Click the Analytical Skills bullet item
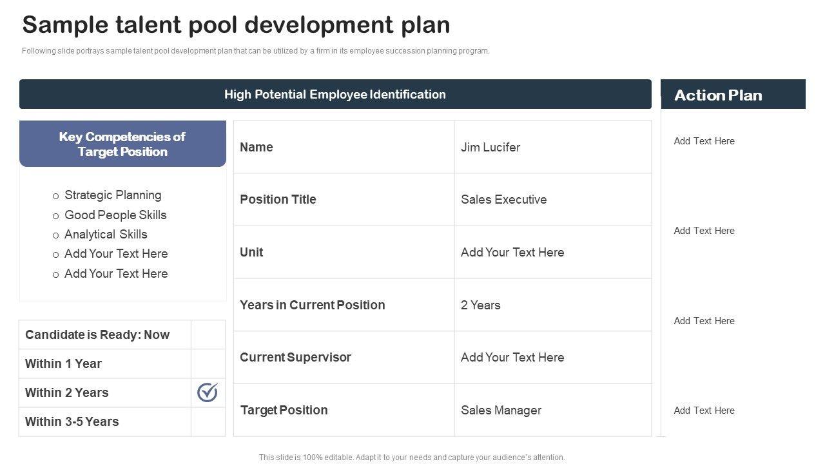This screenshot has width=825, height=464. [106, 234]
